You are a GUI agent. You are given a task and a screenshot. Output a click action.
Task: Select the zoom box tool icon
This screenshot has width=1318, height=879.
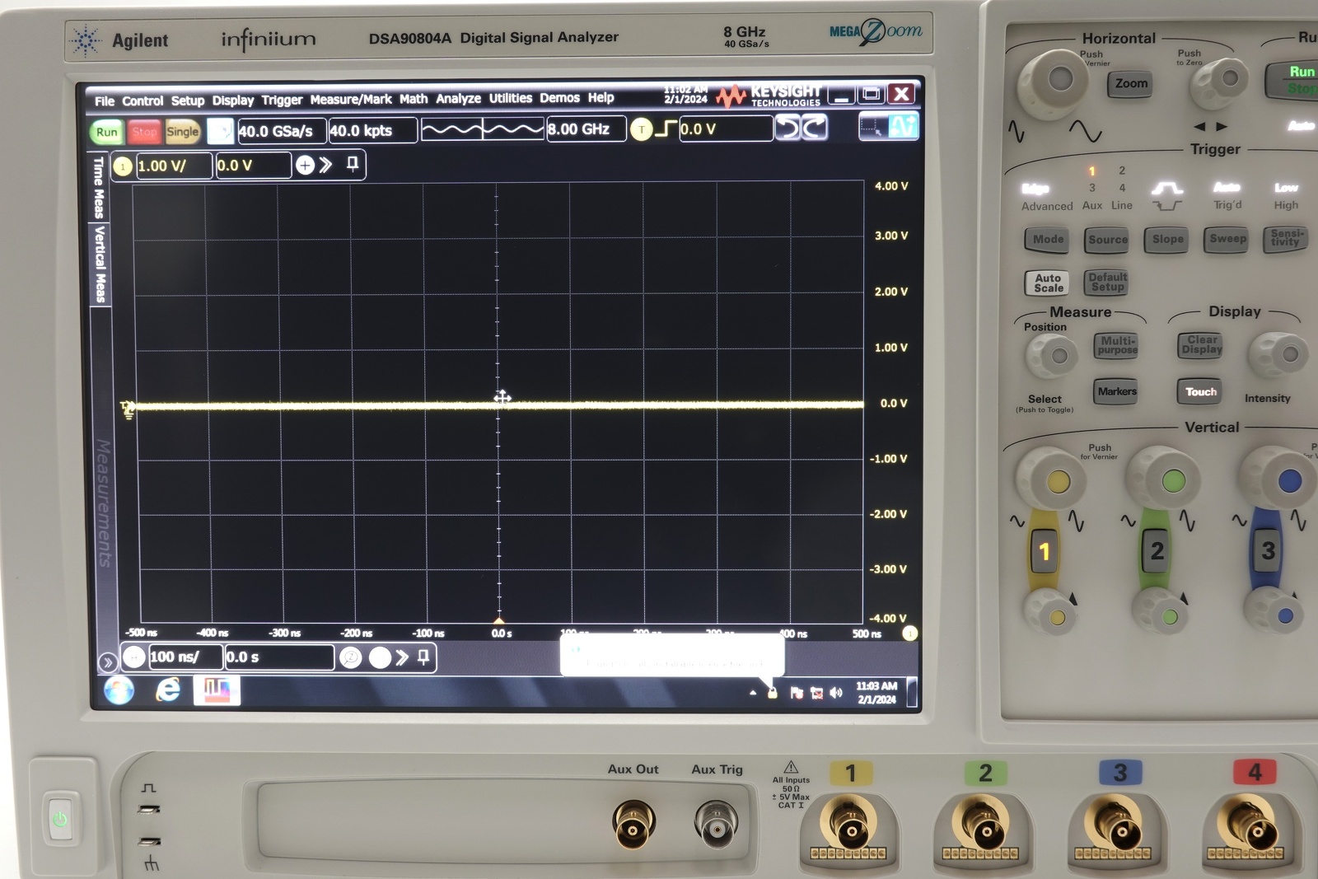pyautogui.click(x=872, y=127)
